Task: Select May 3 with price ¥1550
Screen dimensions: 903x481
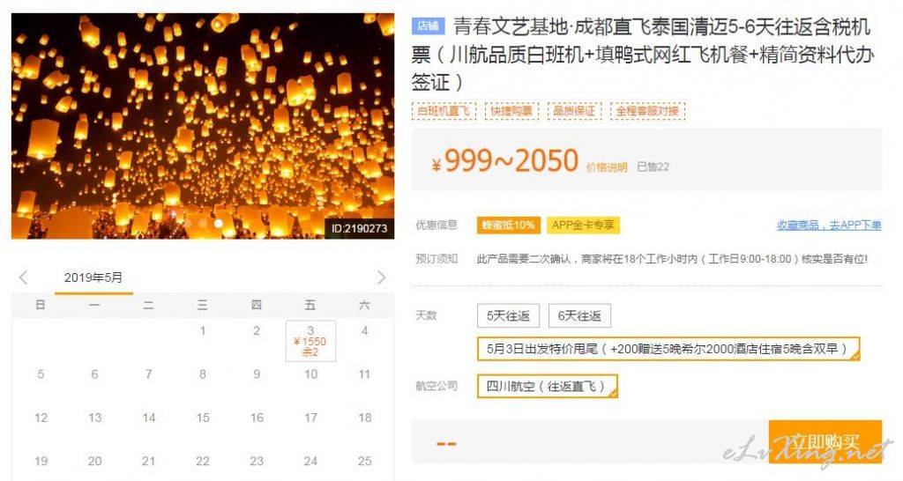Action: coord(310,341)
